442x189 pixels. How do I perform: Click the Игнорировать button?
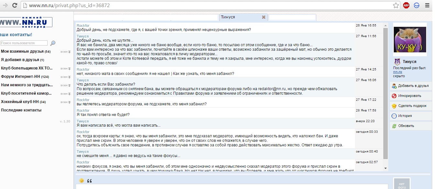(410, 96)
